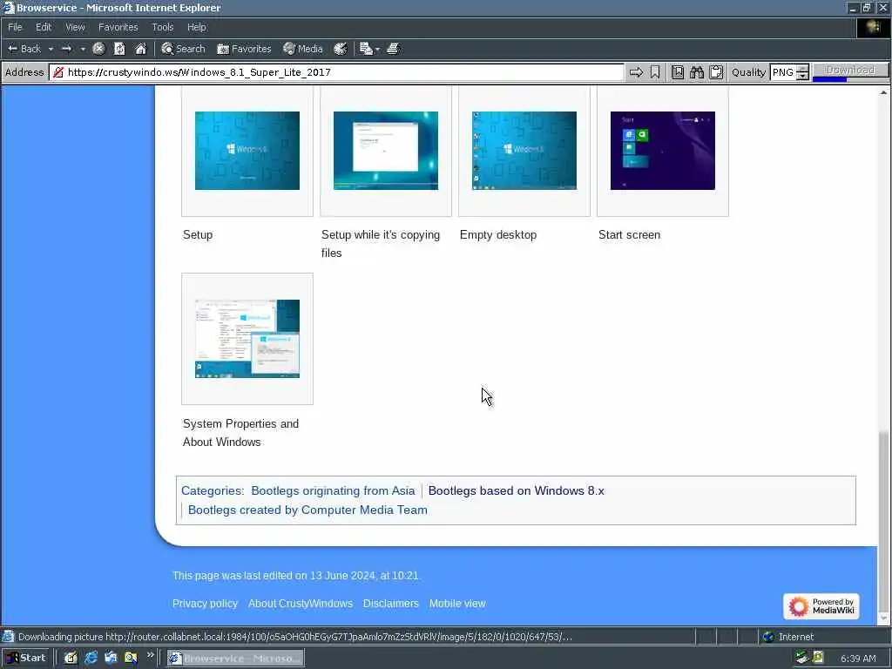This screenshot has height=669, width=892.
Task: Click the binoculars find icon
Action: pyautogui.click(x=696, y=72)
